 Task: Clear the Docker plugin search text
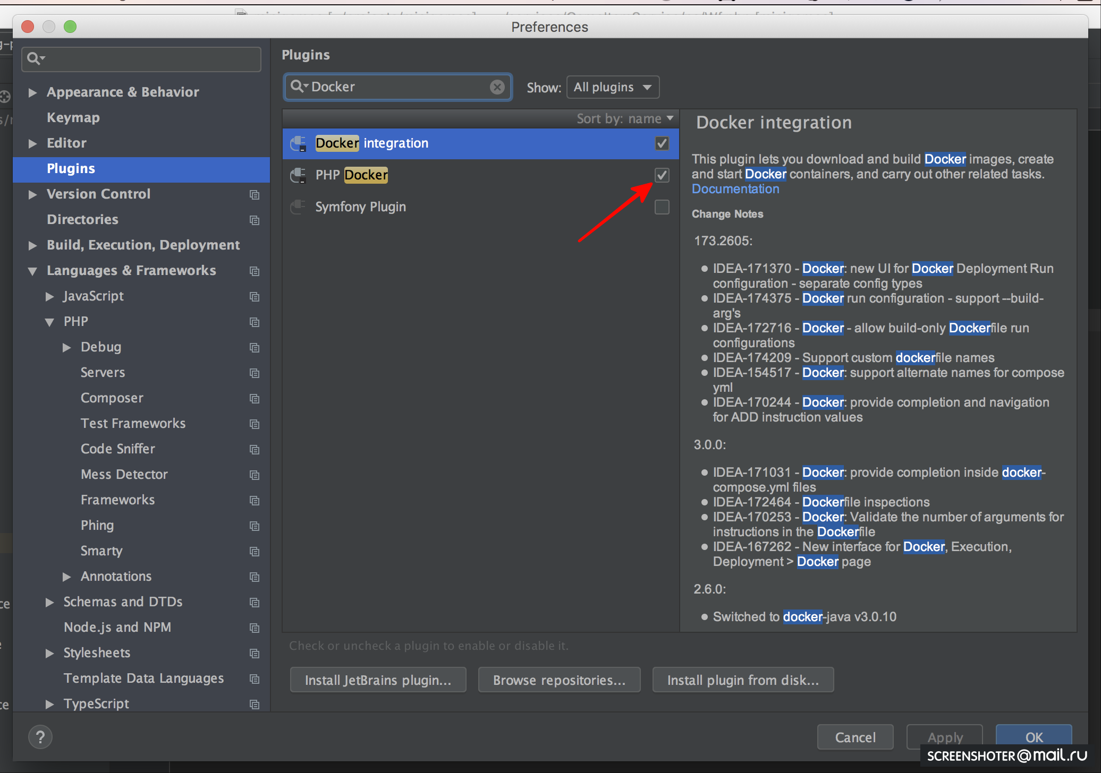[497, 87]
